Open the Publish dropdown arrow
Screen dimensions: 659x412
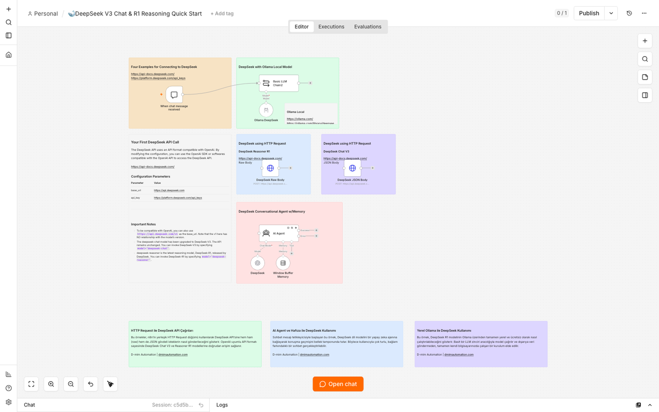611,13
